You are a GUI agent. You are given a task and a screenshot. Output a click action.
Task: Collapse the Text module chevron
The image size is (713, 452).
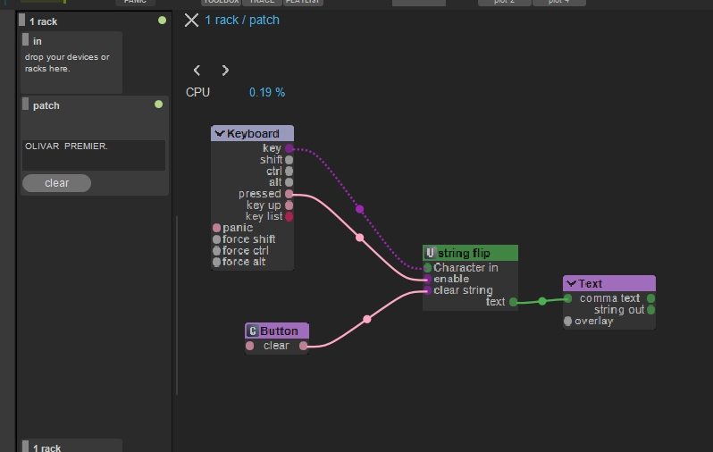[571, 284]
